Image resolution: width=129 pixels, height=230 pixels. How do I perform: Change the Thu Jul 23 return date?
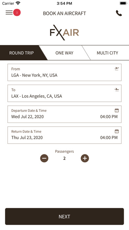point(27,137)
